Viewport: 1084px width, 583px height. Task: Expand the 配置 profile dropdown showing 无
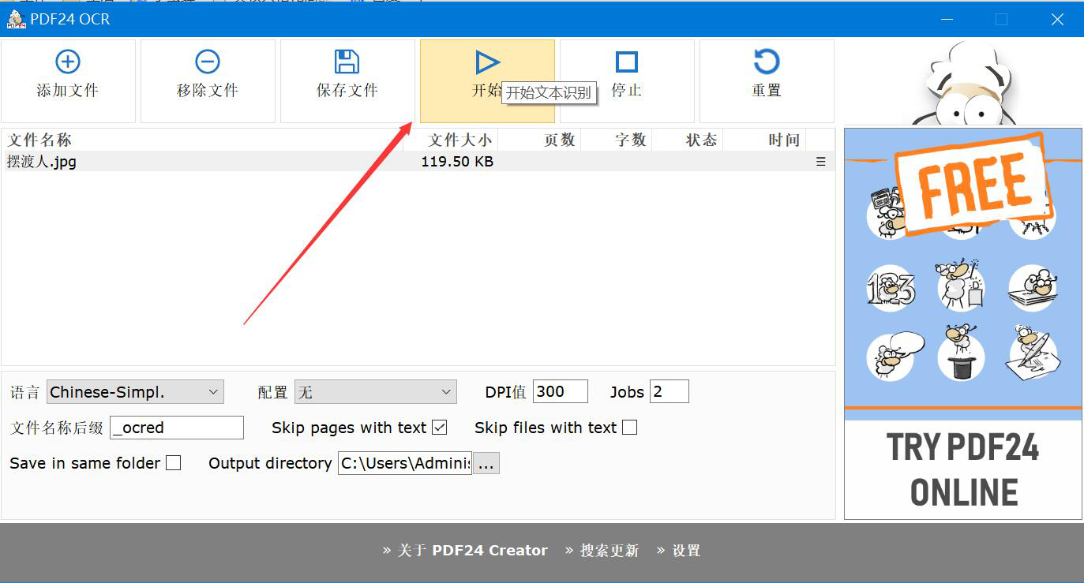376,391
